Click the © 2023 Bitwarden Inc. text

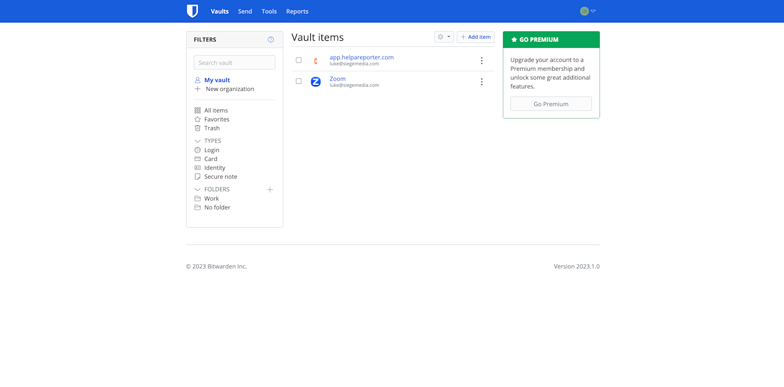[216, 266]
